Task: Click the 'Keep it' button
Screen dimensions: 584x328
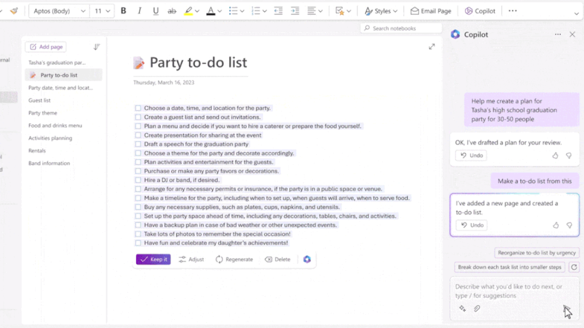Action: pos(153,259)
